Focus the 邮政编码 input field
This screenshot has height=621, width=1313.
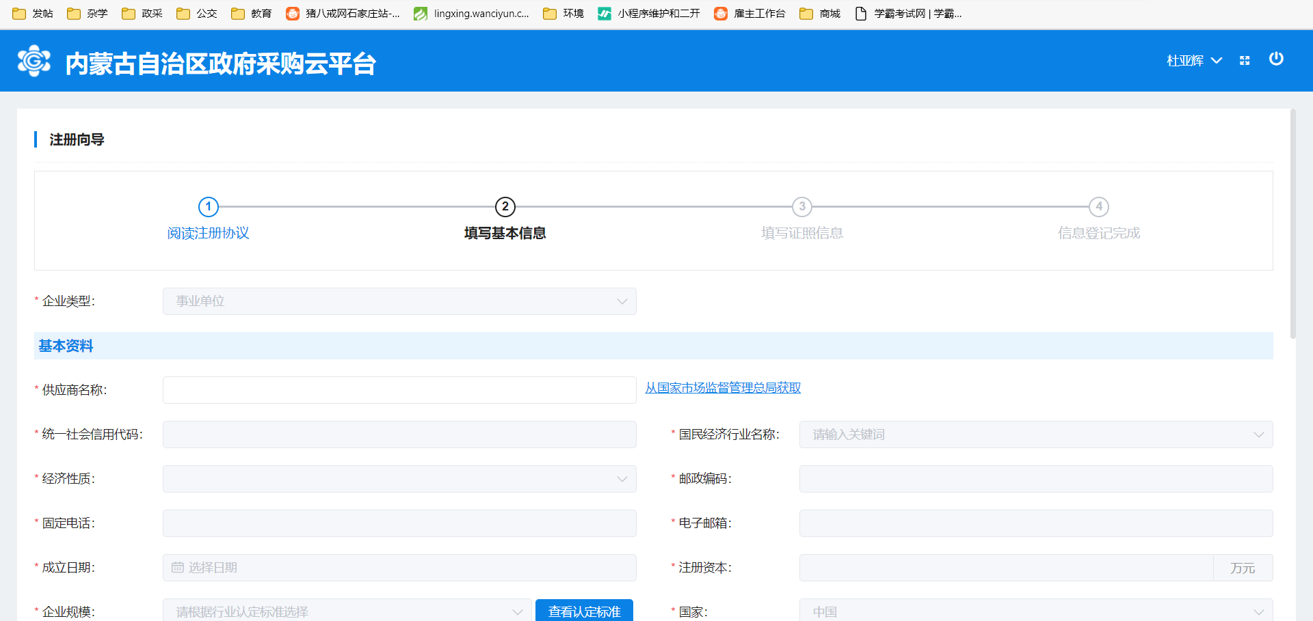click(x=1036, y=479)
